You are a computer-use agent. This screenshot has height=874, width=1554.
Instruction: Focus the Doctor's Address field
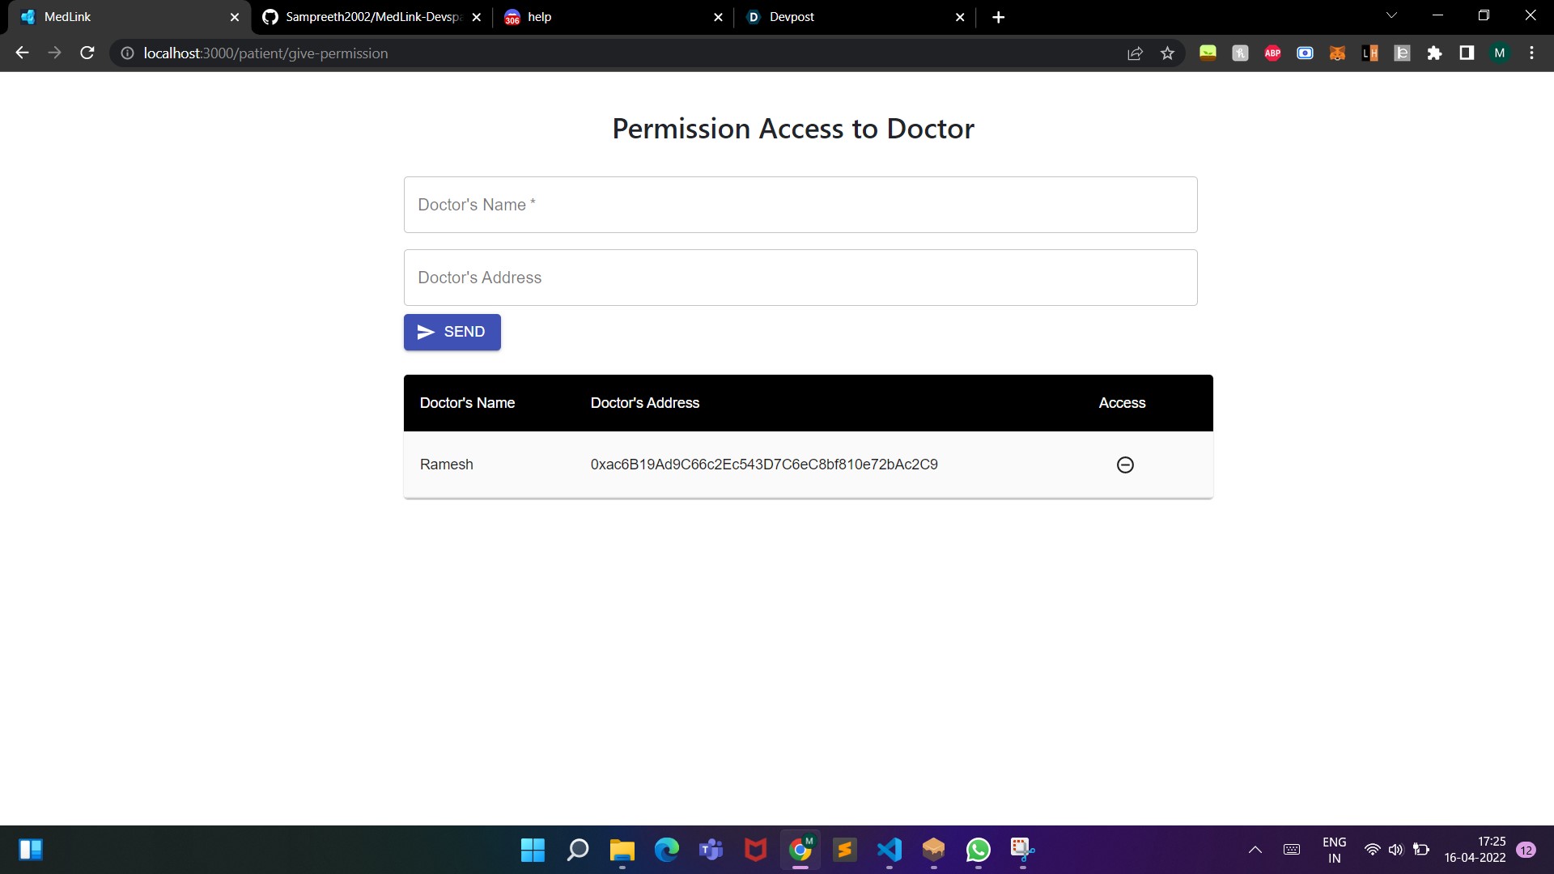(x=800, y=278)
